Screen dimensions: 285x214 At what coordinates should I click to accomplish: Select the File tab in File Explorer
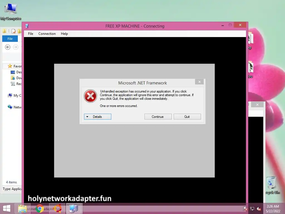[x=10, y=38]
